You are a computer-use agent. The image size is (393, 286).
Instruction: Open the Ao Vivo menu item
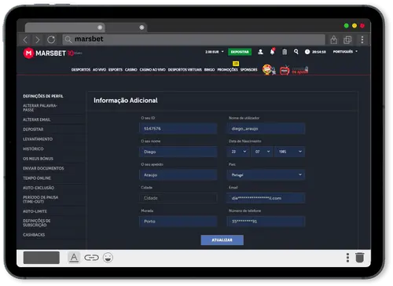[99, 70]
